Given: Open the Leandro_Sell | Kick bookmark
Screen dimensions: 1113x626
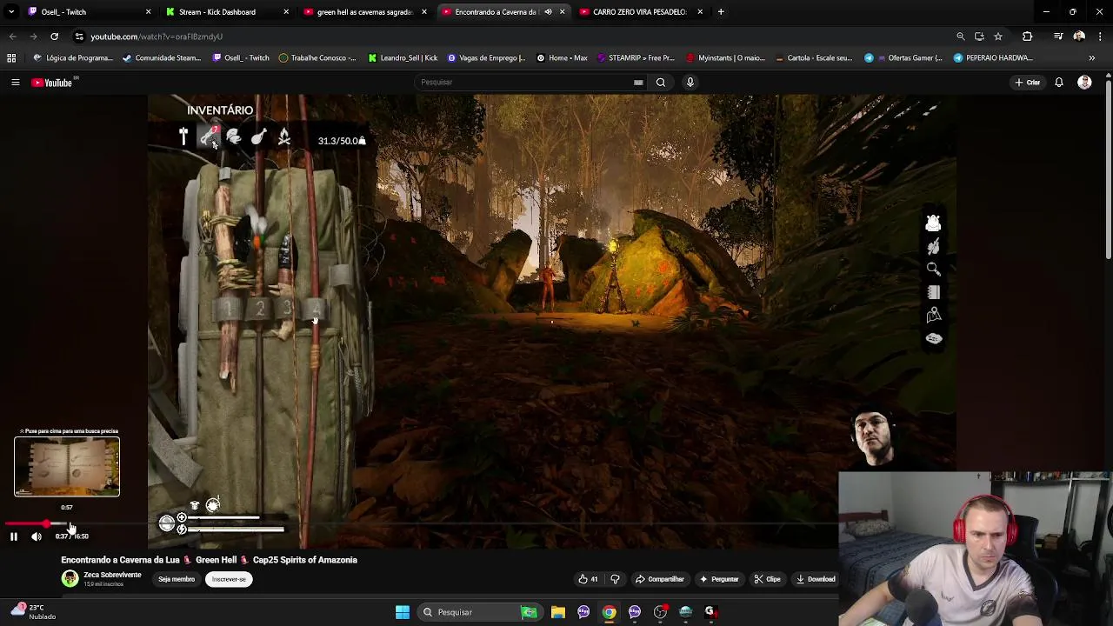Looking at the screenshot, I should (403, 58).
